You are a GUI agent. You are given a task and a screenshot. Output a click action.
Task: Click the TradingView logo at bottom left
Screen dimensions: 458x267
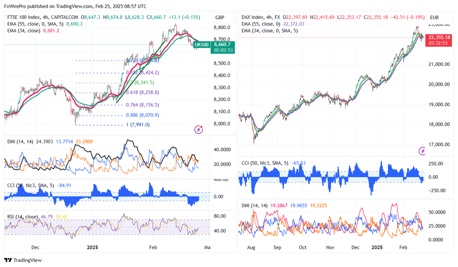23,260
